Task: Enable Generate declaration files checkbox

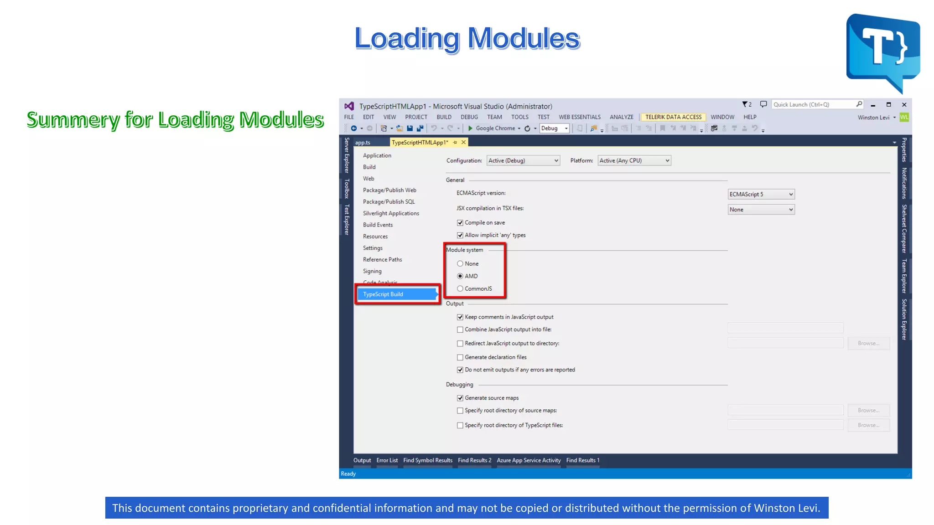Action: click(x=460, y=357)
